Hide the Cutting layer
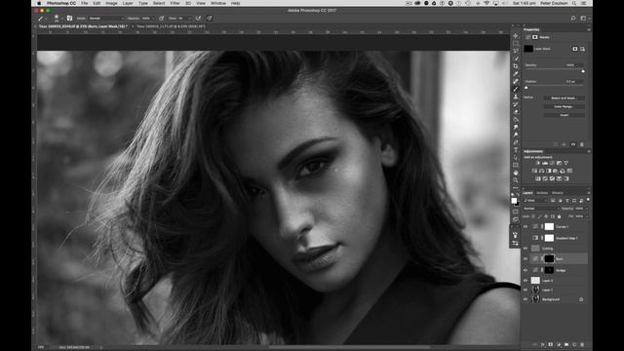This screenshot has height=351, width=624. point(526,249)
